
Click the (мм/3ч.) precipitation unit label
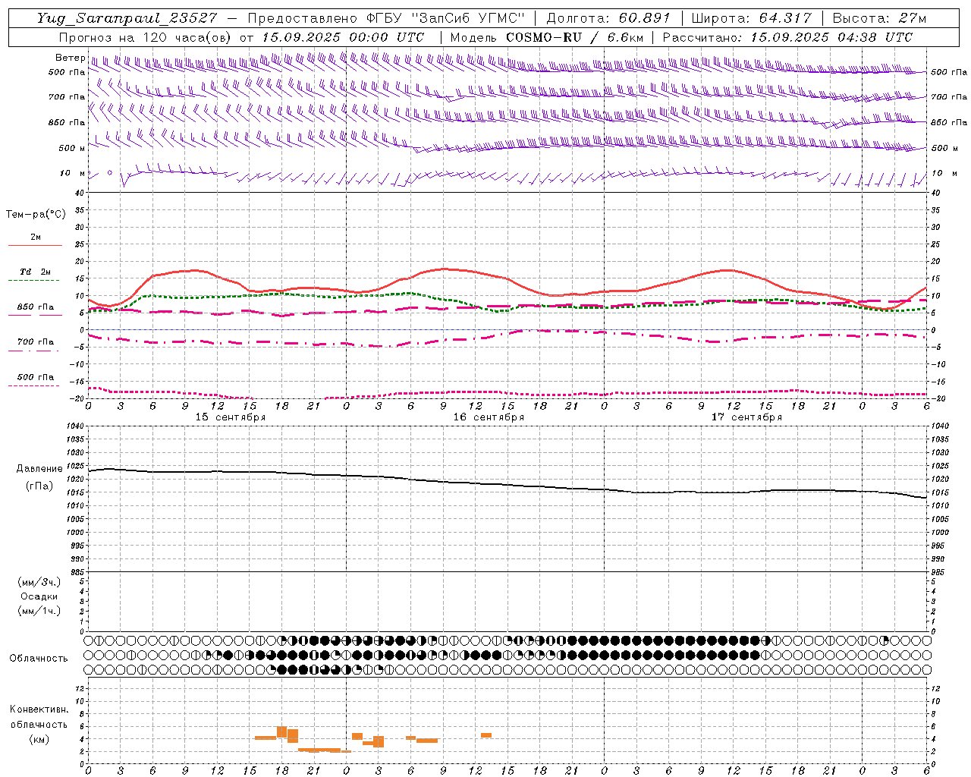pyautogui.click(x=39, y=582)
